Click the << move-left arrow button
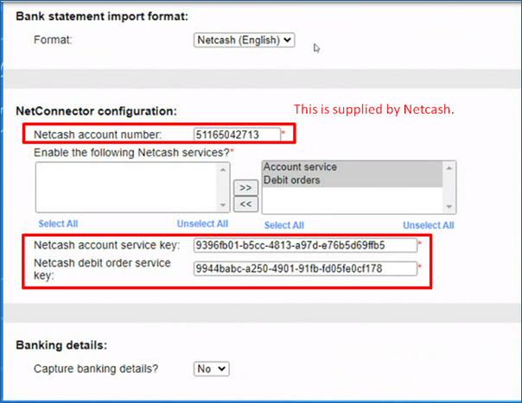Viewport: 522px width, 403px height. click(245, 204)
